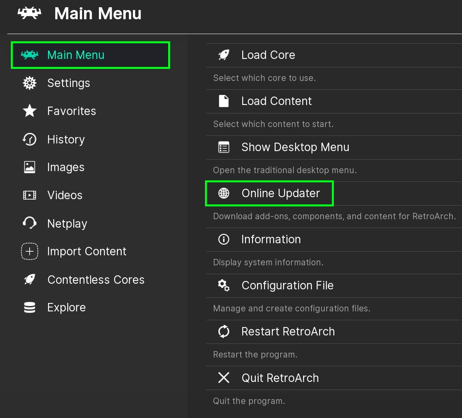Click the Favorites star icon
This screenshot has width=462, height=418.
(30, 111)
